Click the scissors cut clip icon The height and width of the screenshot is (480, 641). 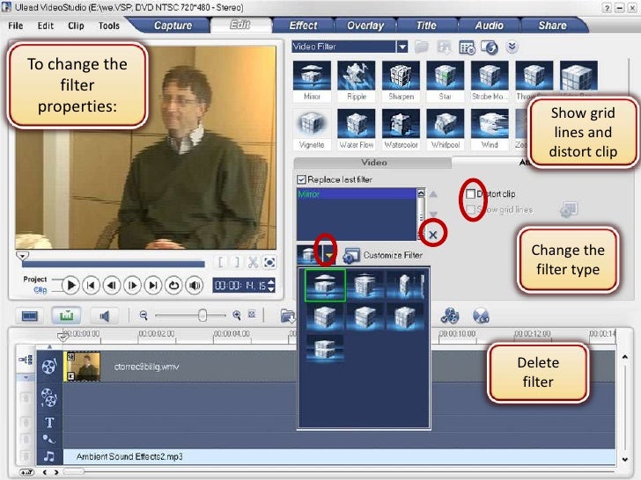(253, 262)
